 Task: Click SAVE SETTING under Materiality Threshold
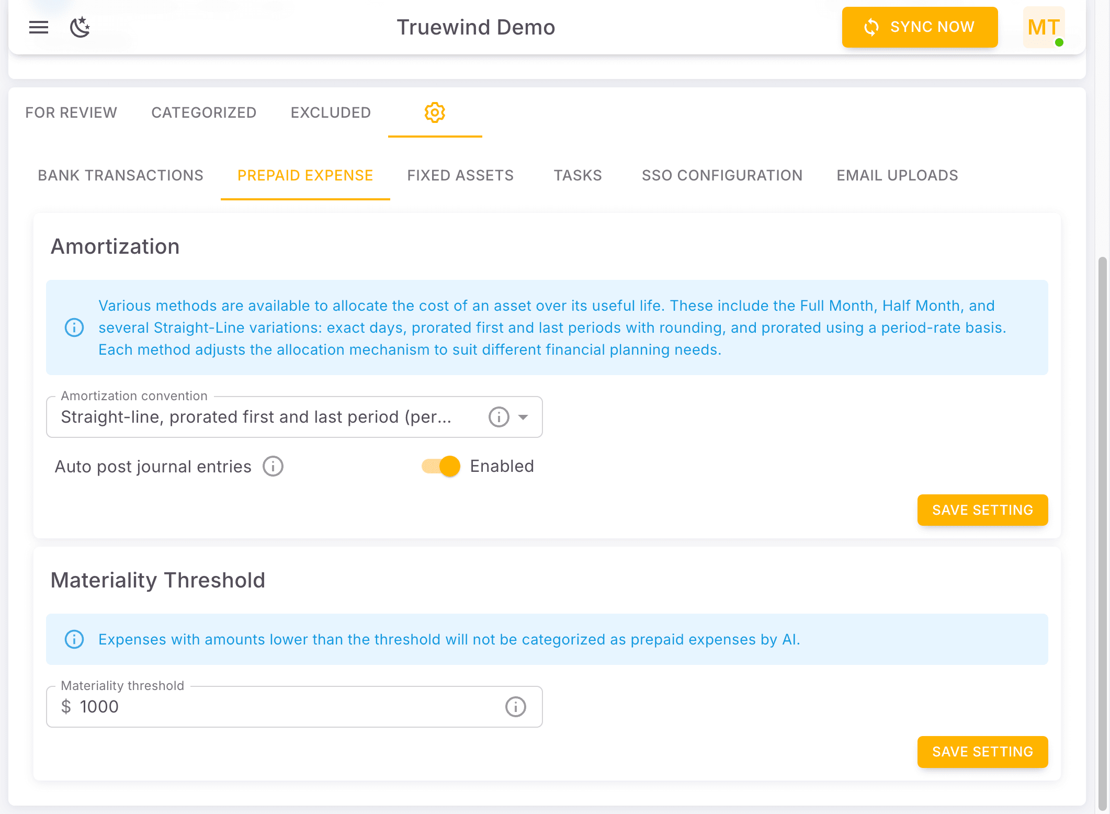pyautogui.click(x=982, y=752)
